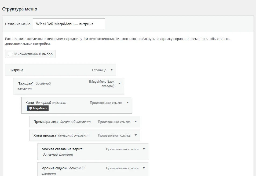
Task: Click the Структура меню heading
Action: (x=20, y=9)
